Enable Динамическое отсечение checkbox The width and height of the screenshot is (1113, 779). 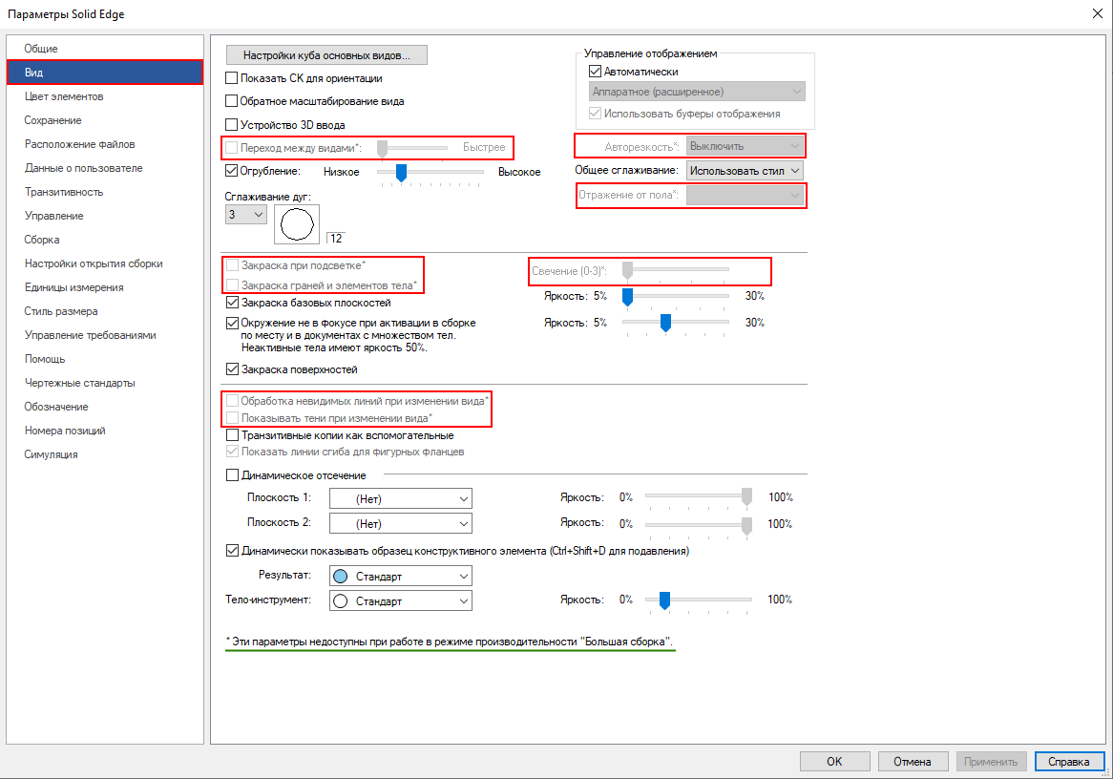coord(232,475)
